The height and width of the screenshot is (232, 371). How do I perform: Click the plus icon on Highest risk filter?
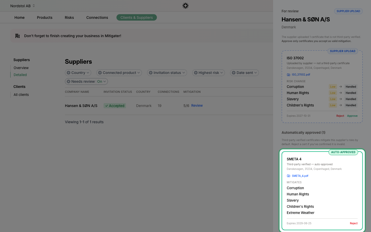coord(196,73)
